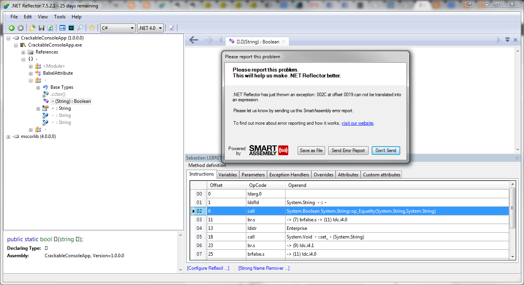Click the Don't Send button
Screen dimensions: 524x285
click(x=386, y=151)
